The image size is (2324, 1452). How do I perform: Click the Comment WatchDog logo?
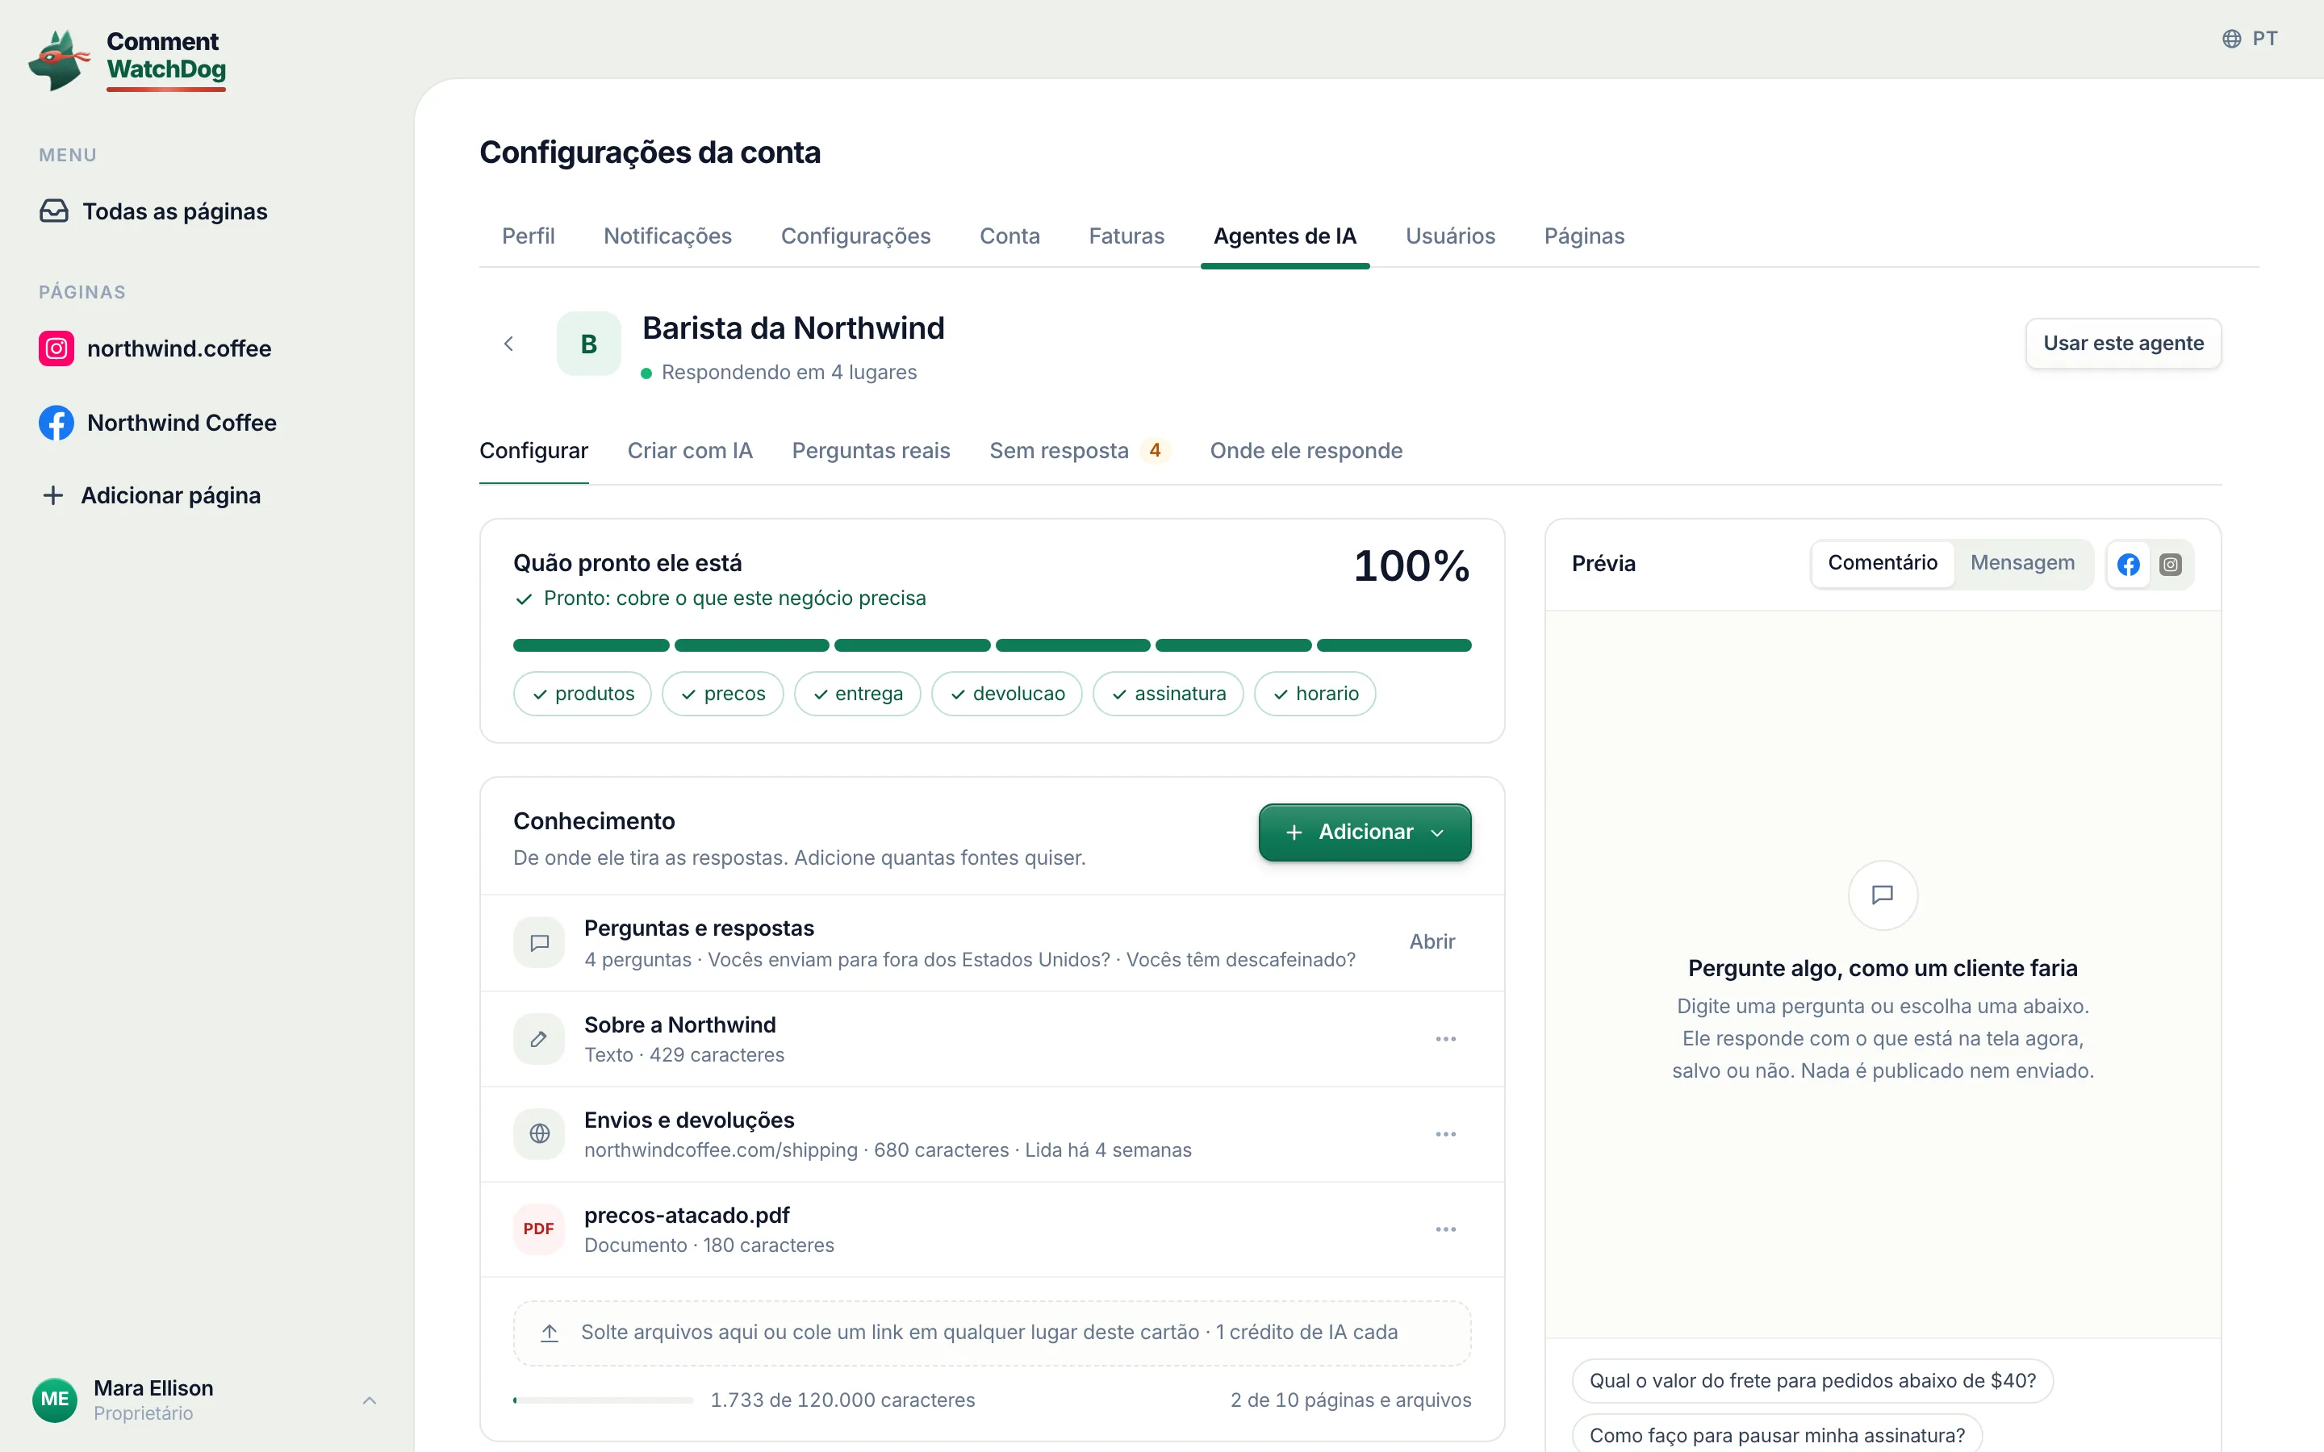coord(127,60)
